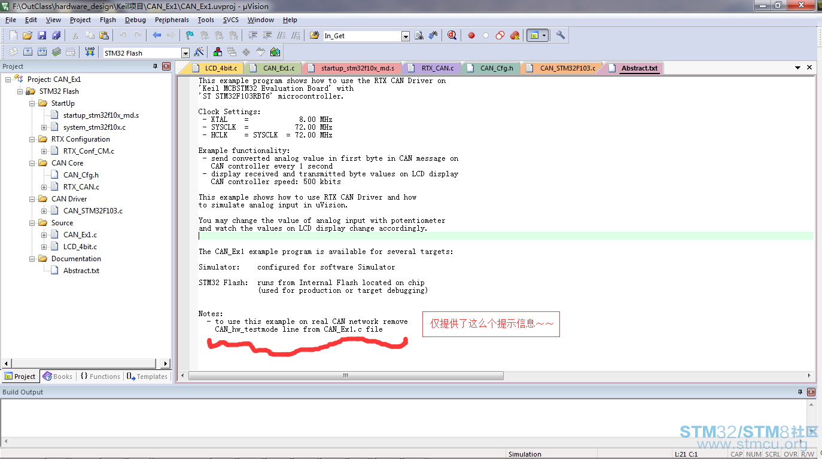Close the Project panel
This screenshot has height=459, width=822.
(x=166, y=66)
